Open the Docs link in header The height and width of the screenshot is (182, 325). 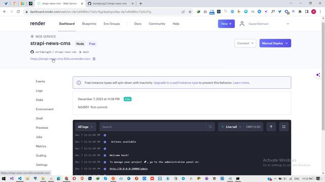tap(138, 24)
